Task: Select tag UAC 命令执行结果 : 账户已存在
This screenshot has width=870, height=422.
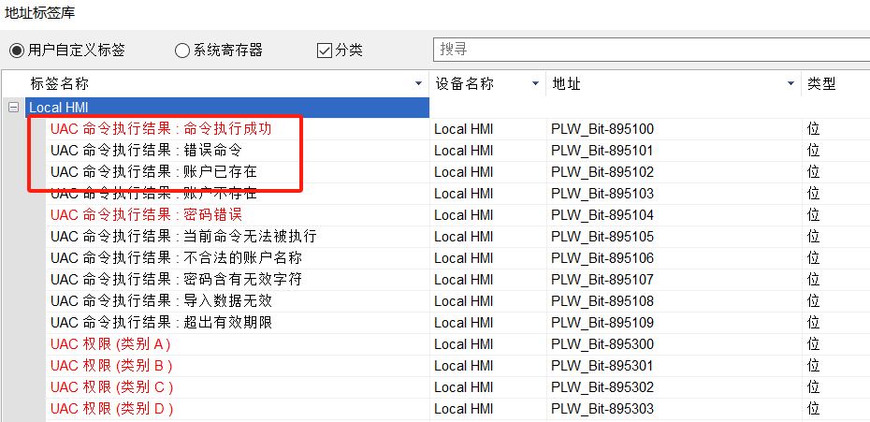Action: coord(153,172)
